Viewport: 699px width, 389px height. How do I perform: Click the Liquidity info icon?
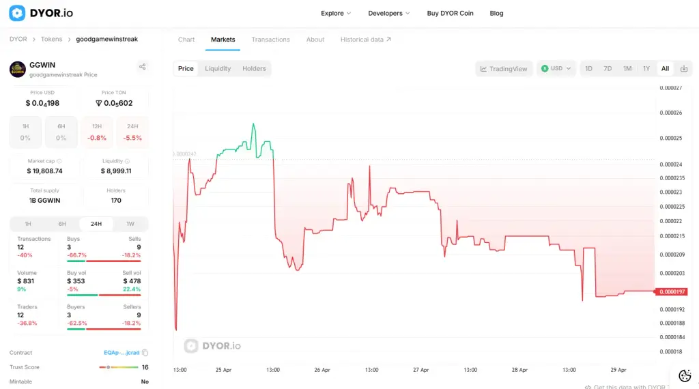[127, 161]
